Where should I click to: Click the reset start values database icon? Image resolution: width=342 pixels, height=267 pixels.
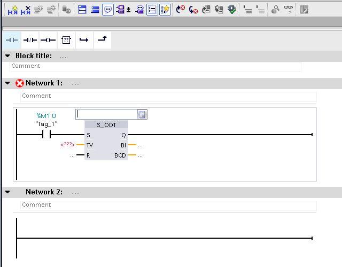coord(66,10)
